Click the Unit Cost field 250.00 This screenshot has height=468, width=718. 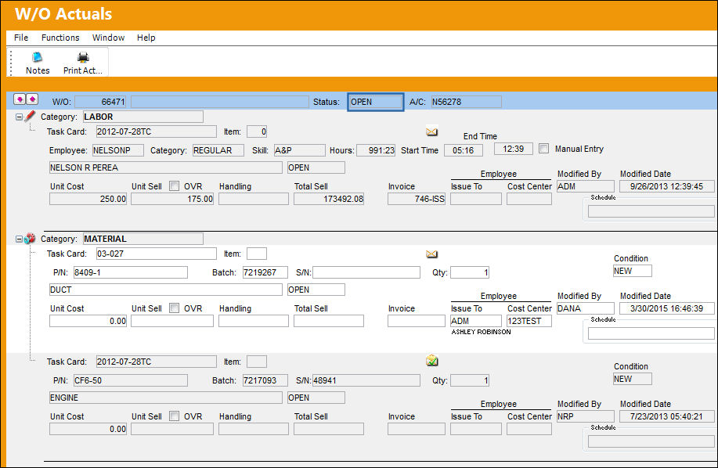point(88,199)
